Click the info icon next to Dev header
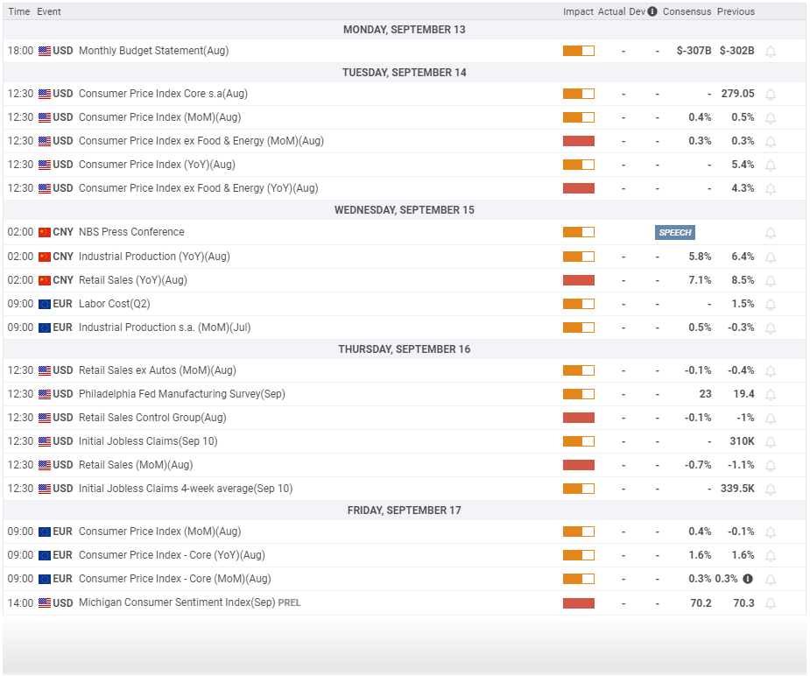 [652, 11]
